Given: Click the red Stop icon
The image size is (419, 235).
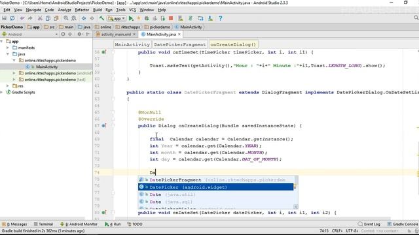Looking at the screenshot, I should pos(171,18).
